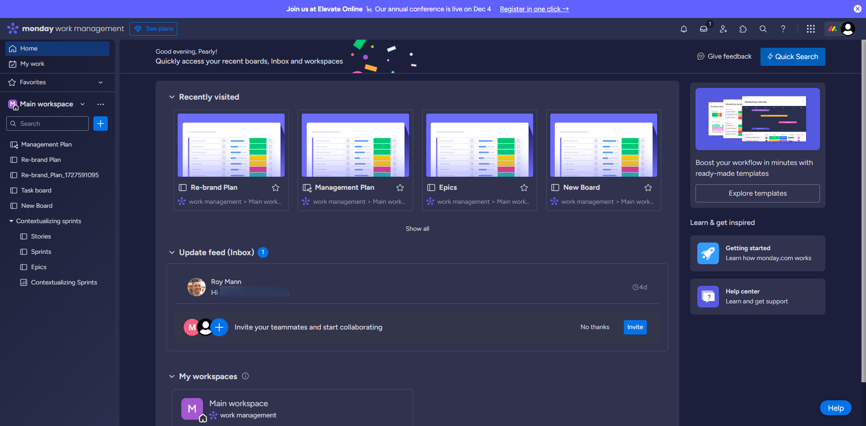Open Task board from the sidebar
This screenshot has width=866, height=426.
[36, 191]
